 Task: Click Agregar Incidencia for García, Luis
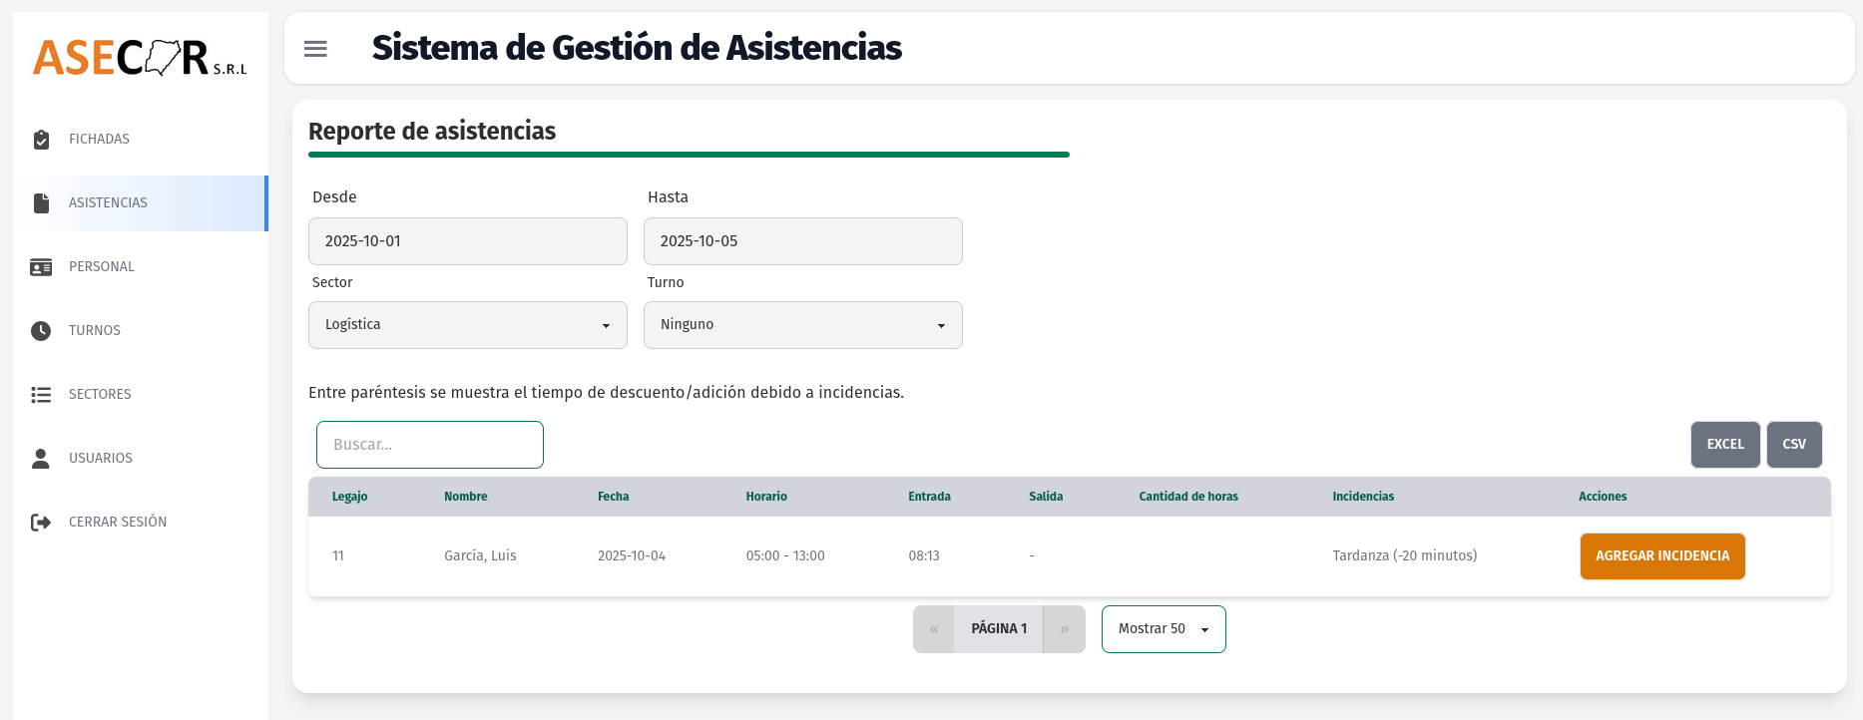tap(1662, 556)
